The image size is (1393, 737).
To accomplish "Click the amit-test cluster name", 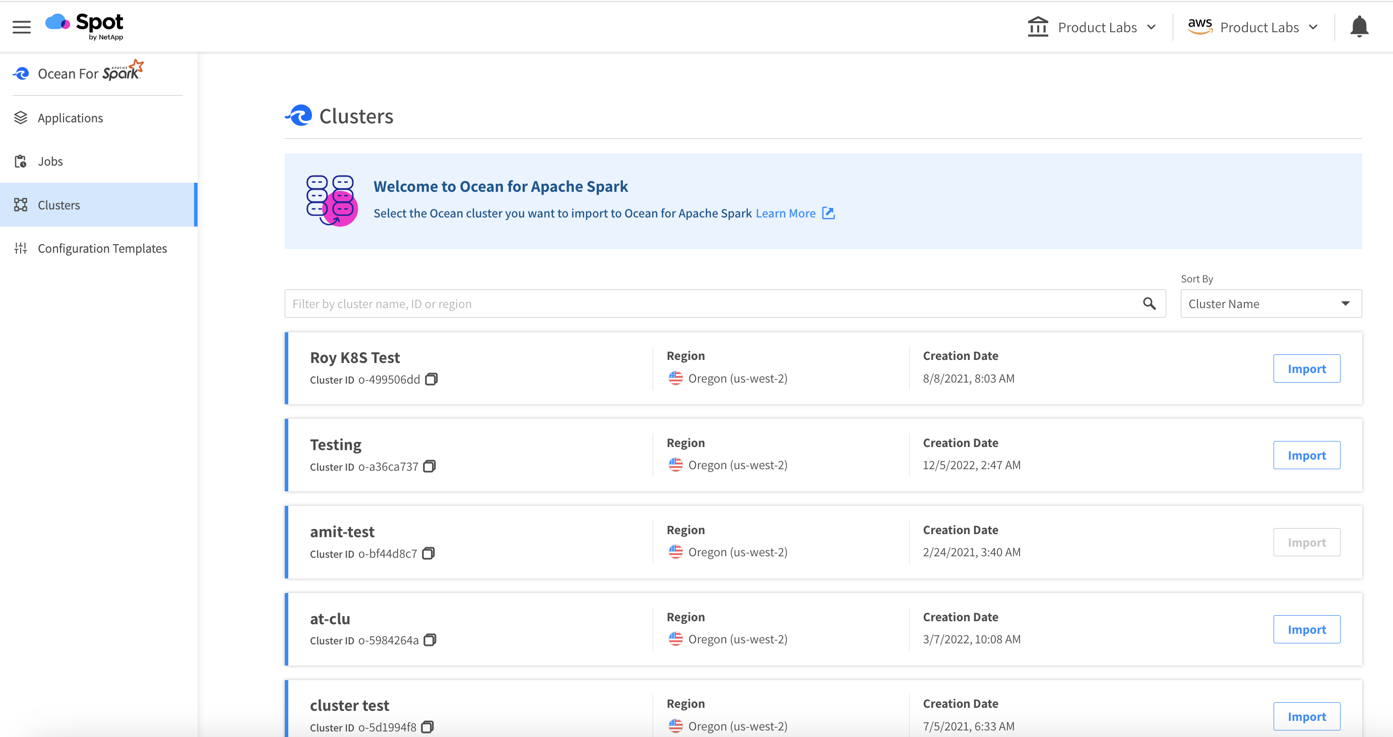I will click(342, 531).
